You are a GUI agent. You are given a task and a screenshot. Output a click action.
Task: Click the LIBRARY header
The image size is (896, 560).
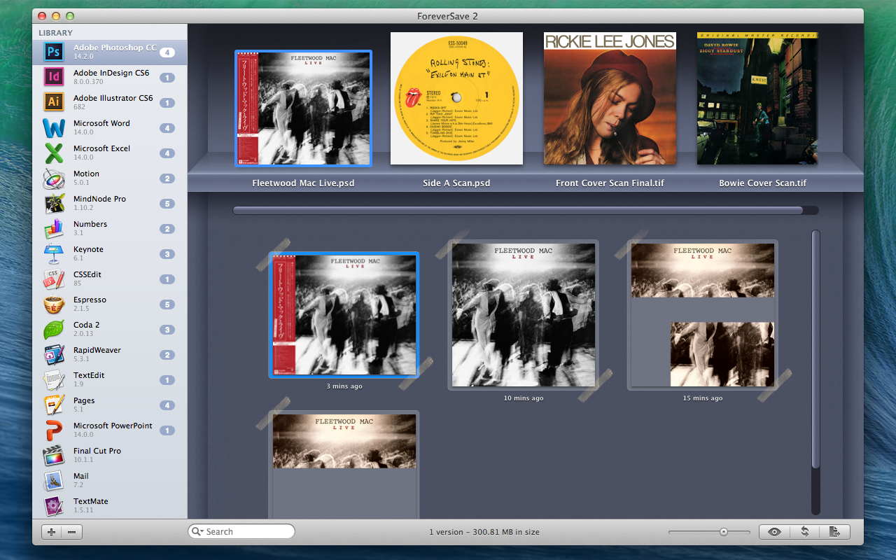[x=56, y=33]
